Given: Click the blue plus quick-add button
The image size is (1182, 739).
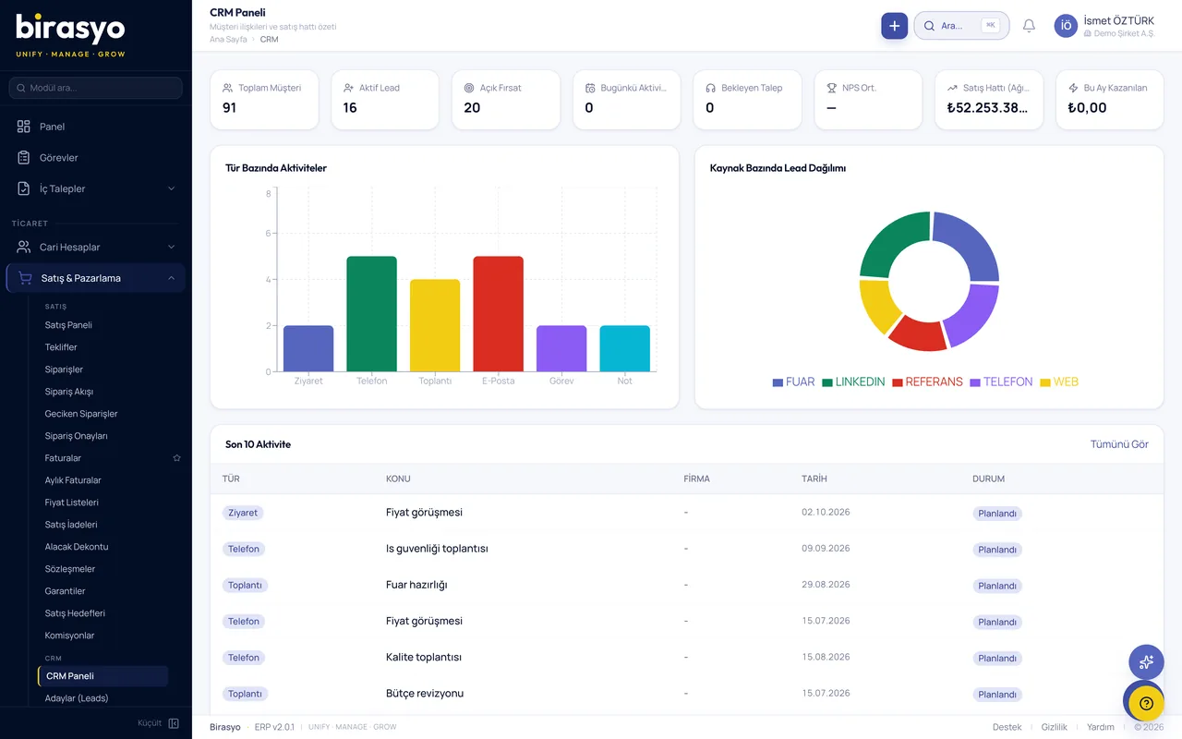Looking at the screenshot, I should [x=894, y=26].
